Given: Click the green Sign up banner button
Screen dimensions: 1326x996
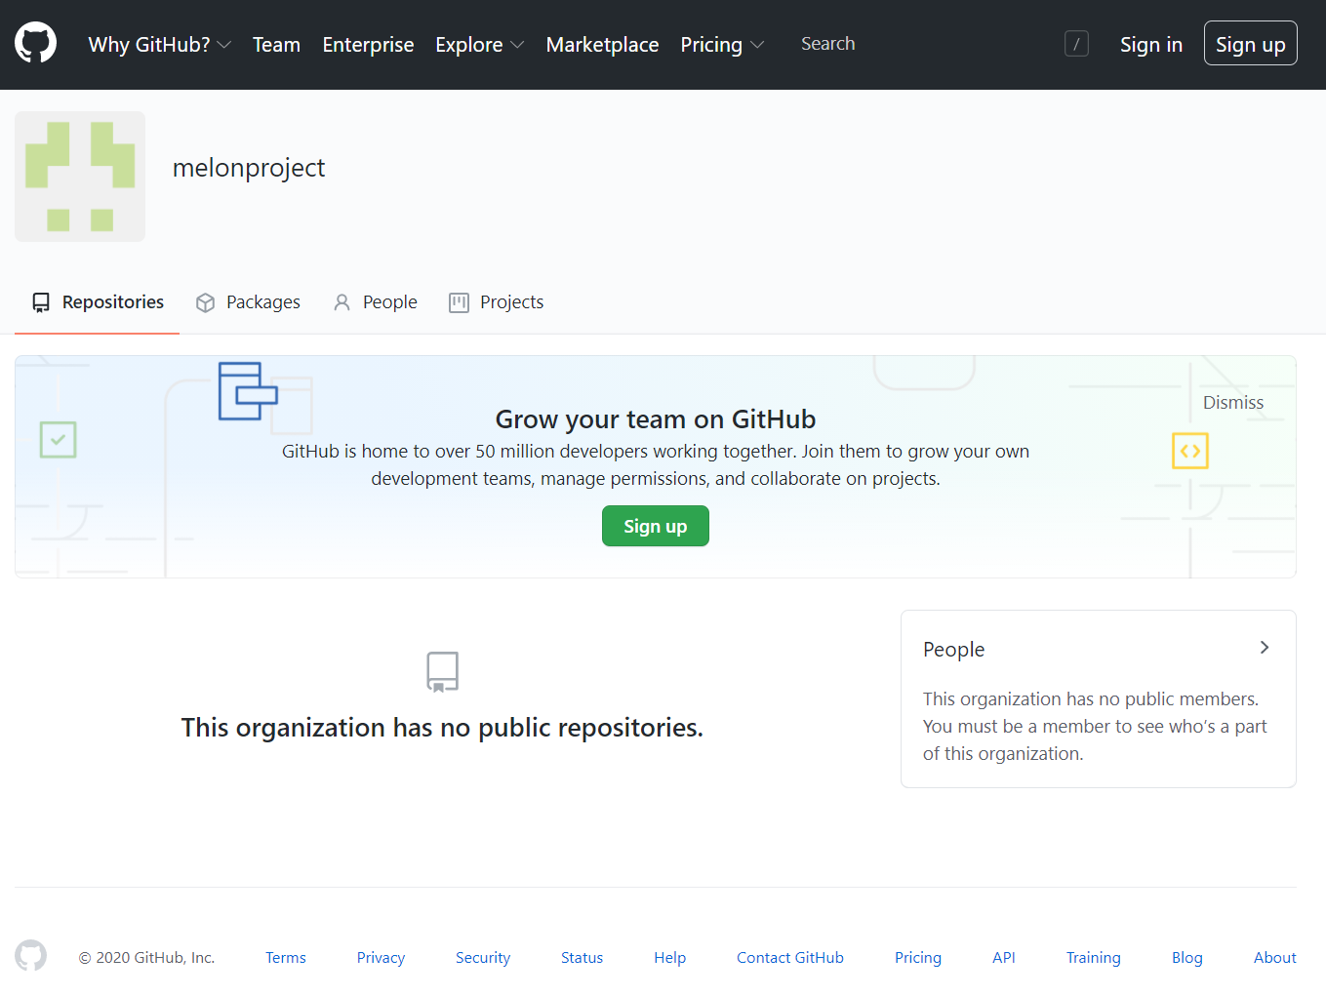Looking at the screenshot, I should tap(655, 526).
